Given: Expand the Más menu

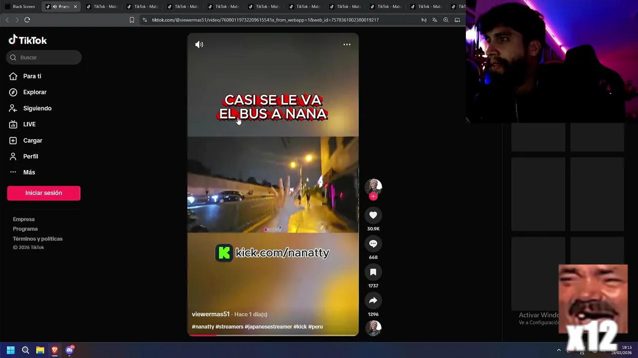Looking at the screenshot, I should click(29, 172).
